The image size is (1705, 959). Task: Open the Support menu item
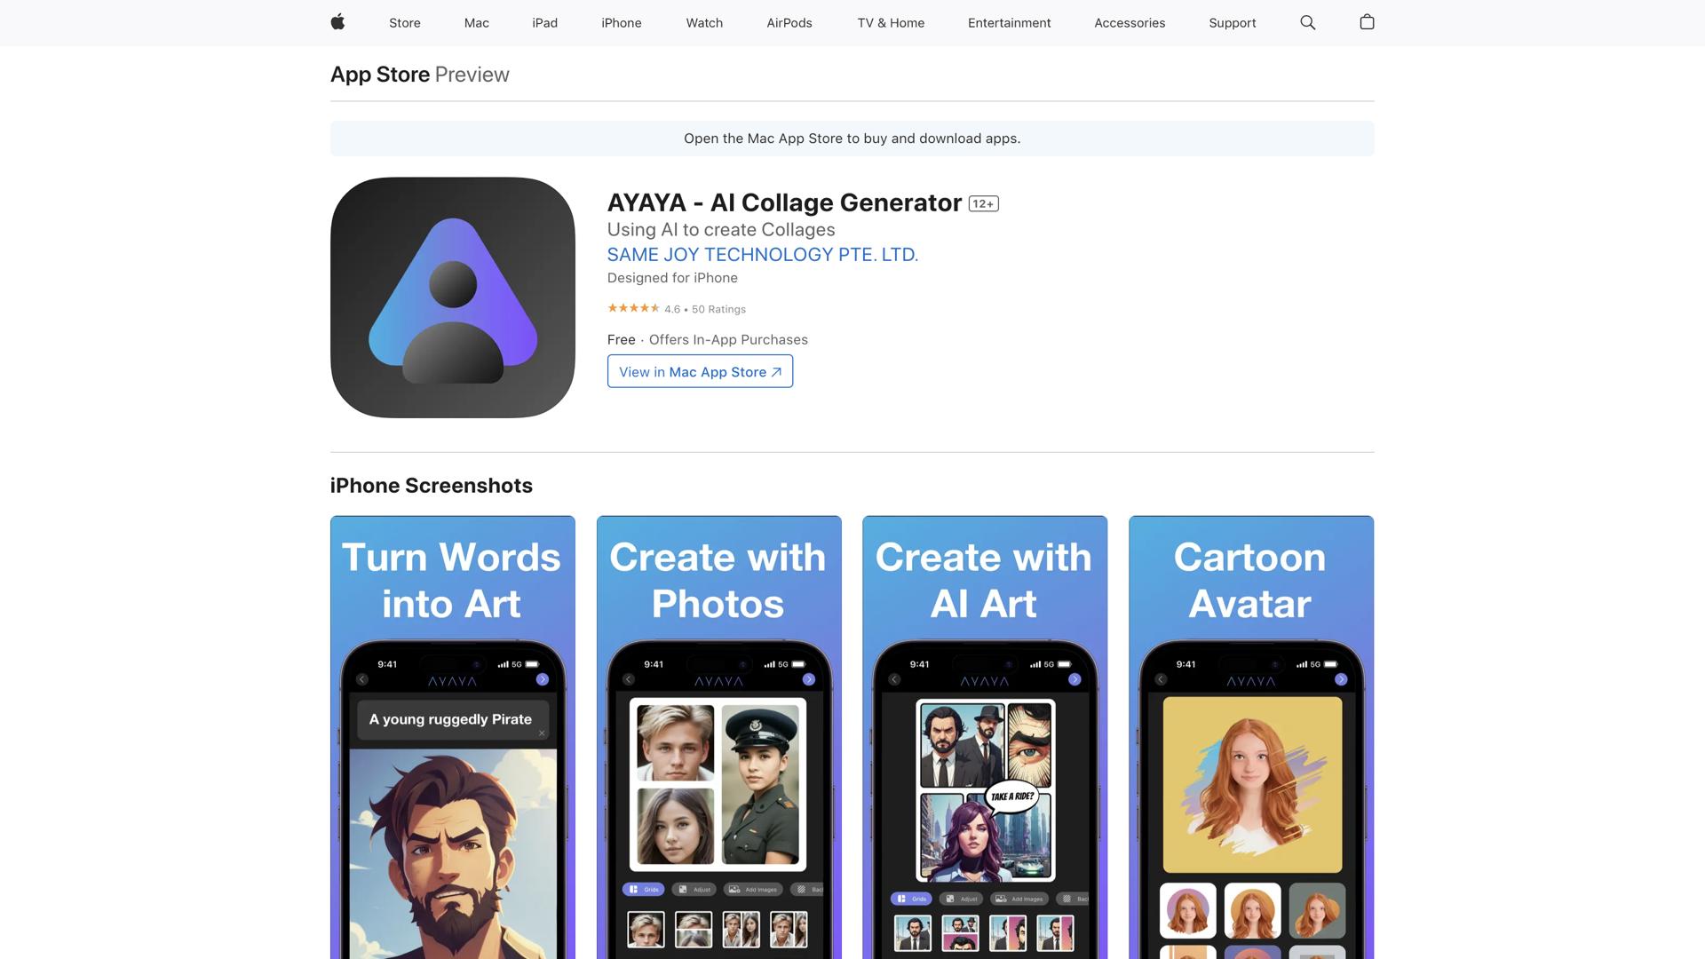1232,22
